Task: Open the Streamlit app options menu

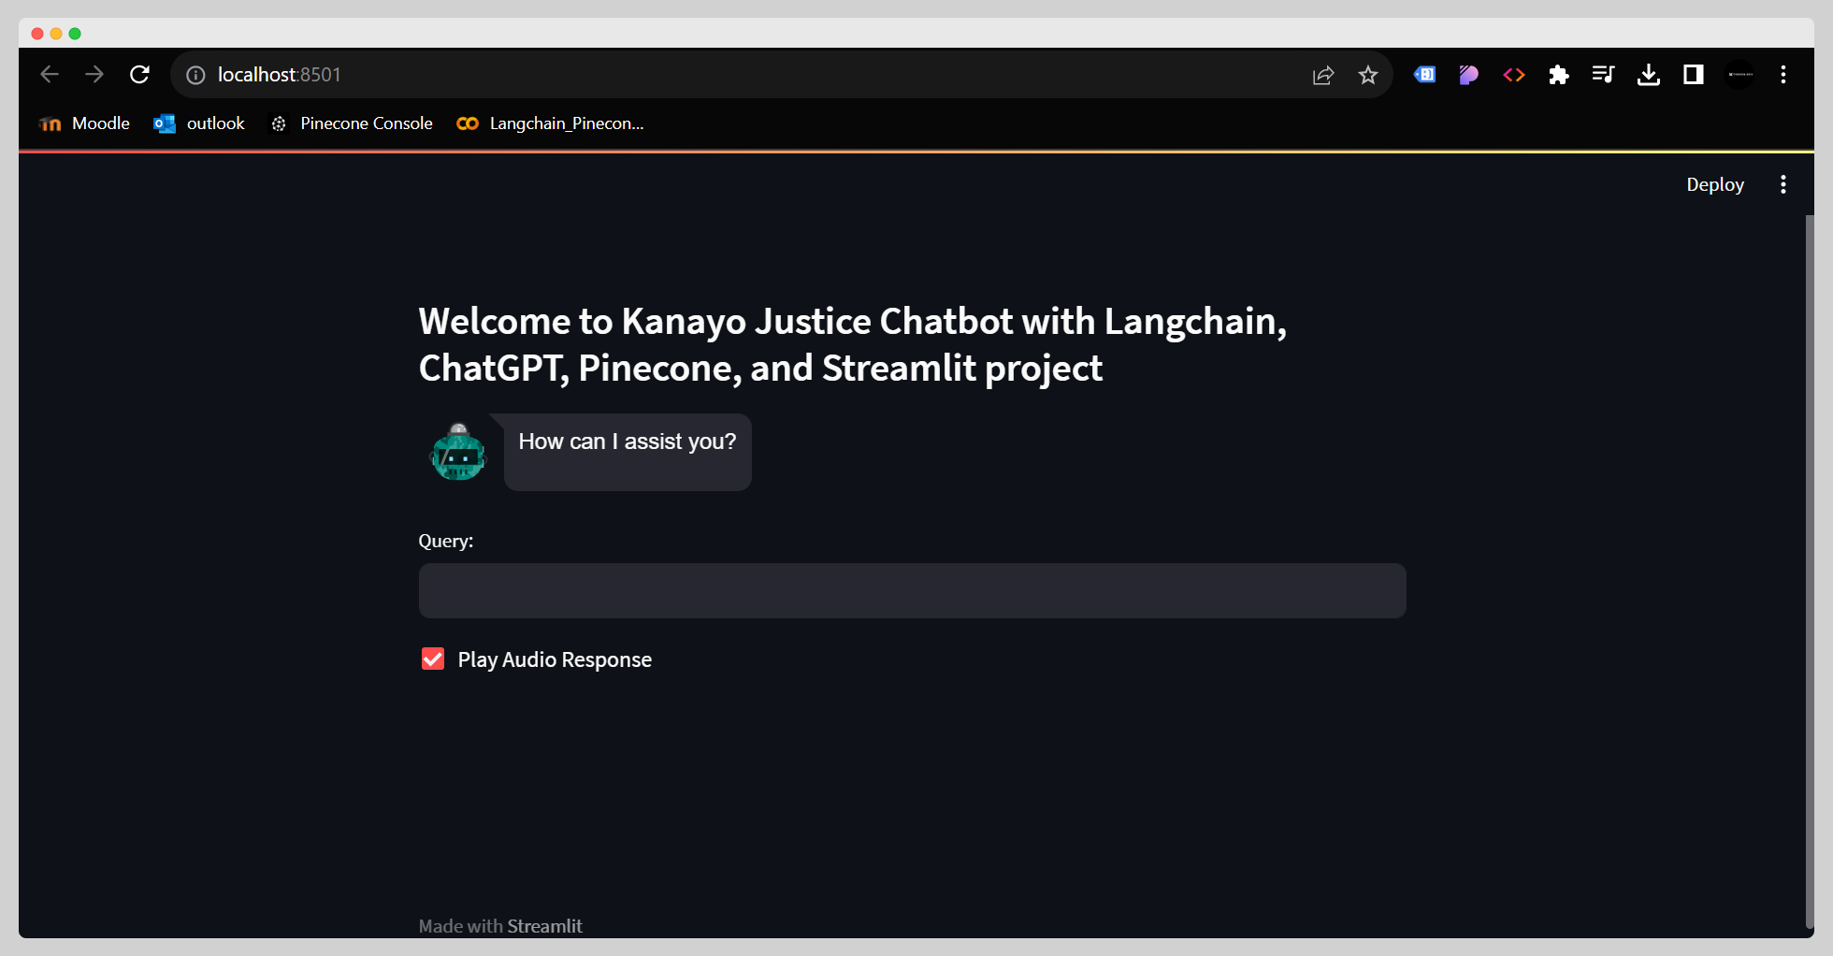Action: [x=1783, y=184]
